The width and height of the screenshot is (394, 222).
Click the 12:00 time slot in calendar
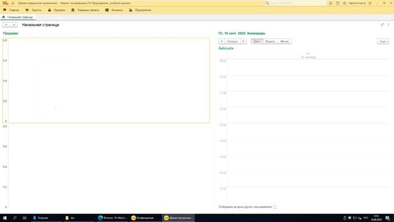pos(308,115)
